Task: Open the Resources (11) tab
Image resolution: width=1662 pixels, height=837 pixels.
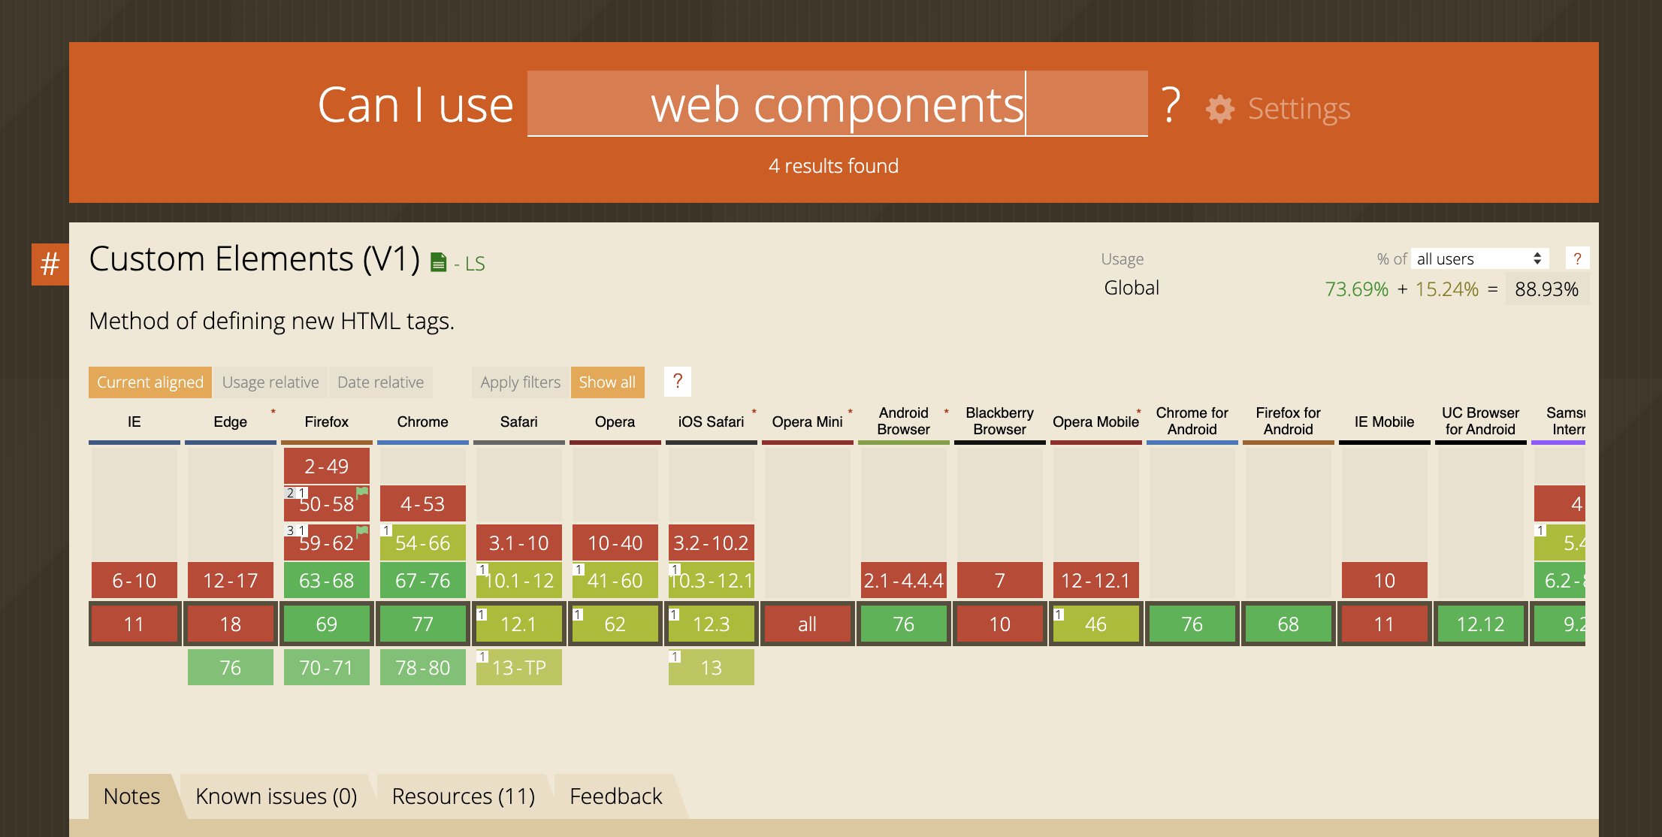Action: (463, 796)
